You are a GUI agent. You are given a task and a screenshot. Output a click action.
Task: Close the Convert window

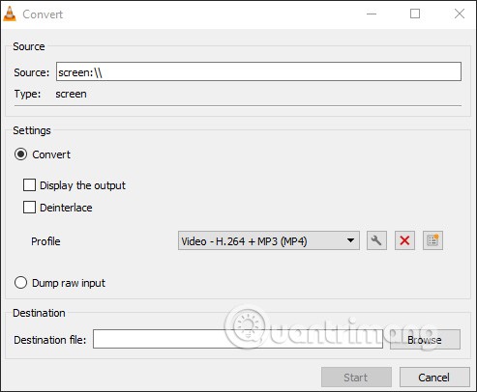pos(460,14)
